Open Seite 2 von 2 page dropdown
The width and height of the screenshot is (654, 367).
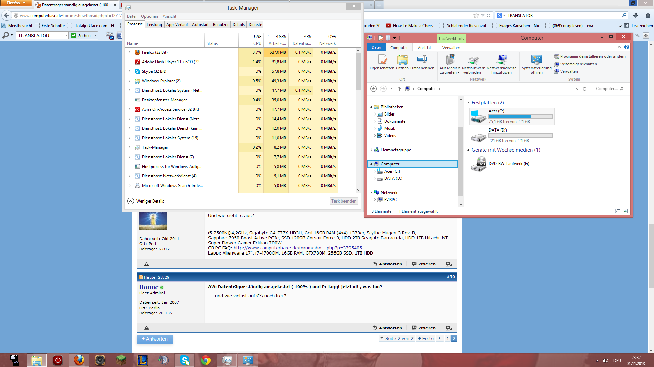pyautogui.click(x=397, y=338)
